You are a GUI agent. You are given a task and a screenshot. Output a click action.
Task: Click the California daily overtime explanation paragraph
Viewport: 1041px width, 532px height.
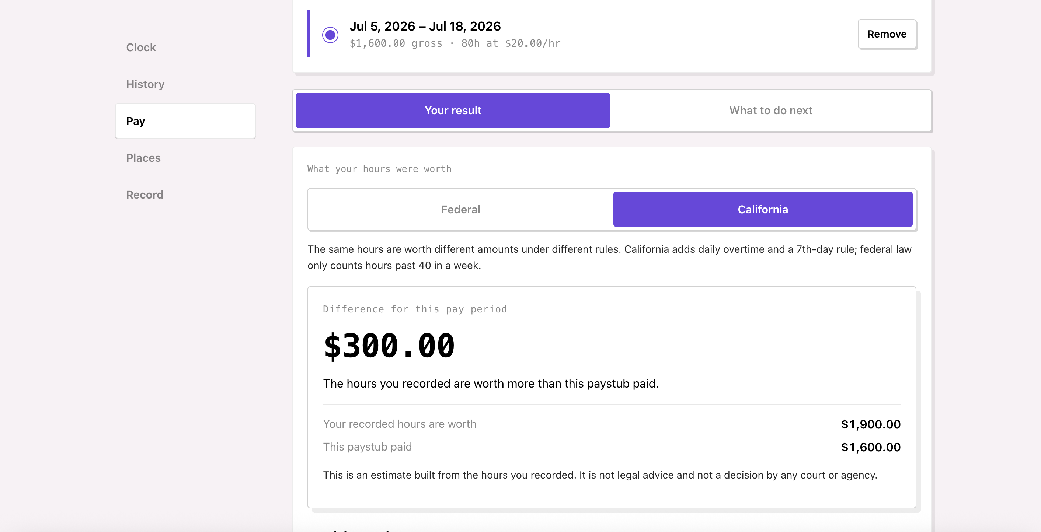[609, 257]
